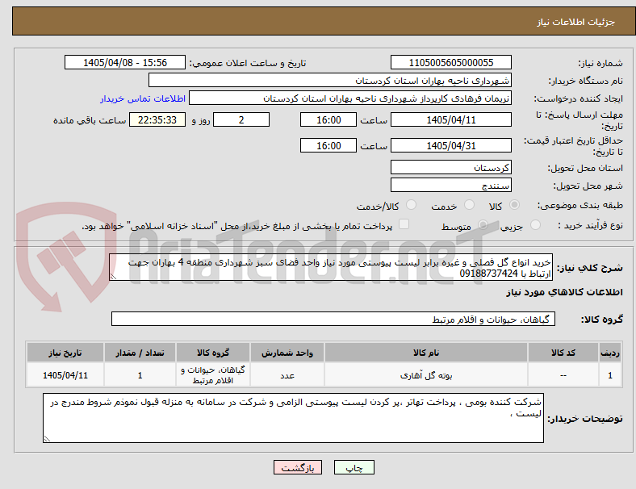Click the delivery province field کردستان
The image size is (636, 489).
pyautogui.click(x=450, y=168)
